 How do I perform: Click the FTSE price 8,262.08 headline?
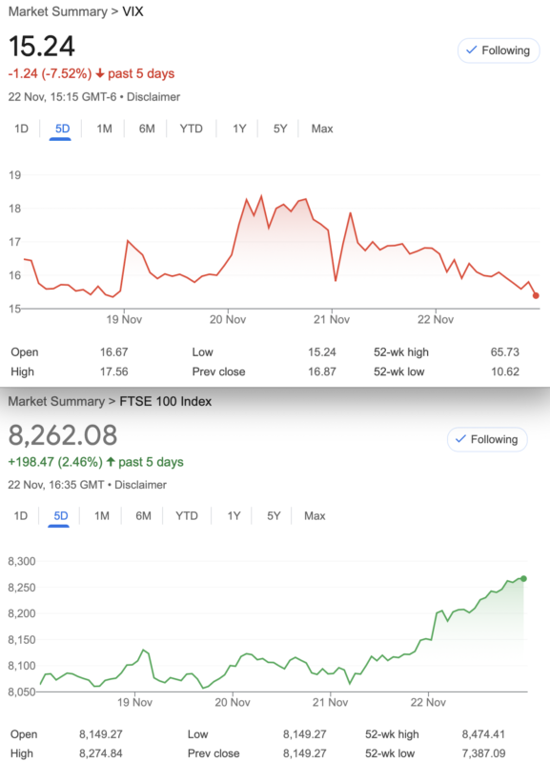tap(63, 435)
